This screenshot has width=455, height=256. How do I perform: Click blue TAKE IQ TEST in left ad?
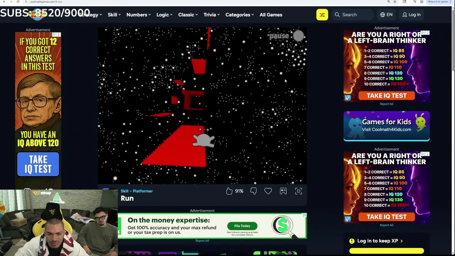38,164
